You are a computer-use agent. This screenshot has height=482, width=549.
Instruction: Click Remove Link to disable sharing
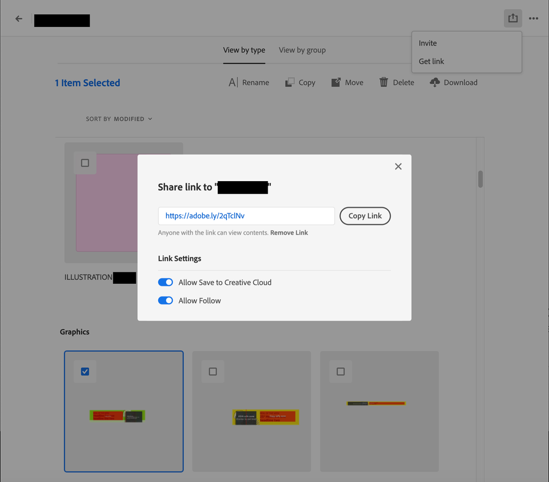pos(289,232)
